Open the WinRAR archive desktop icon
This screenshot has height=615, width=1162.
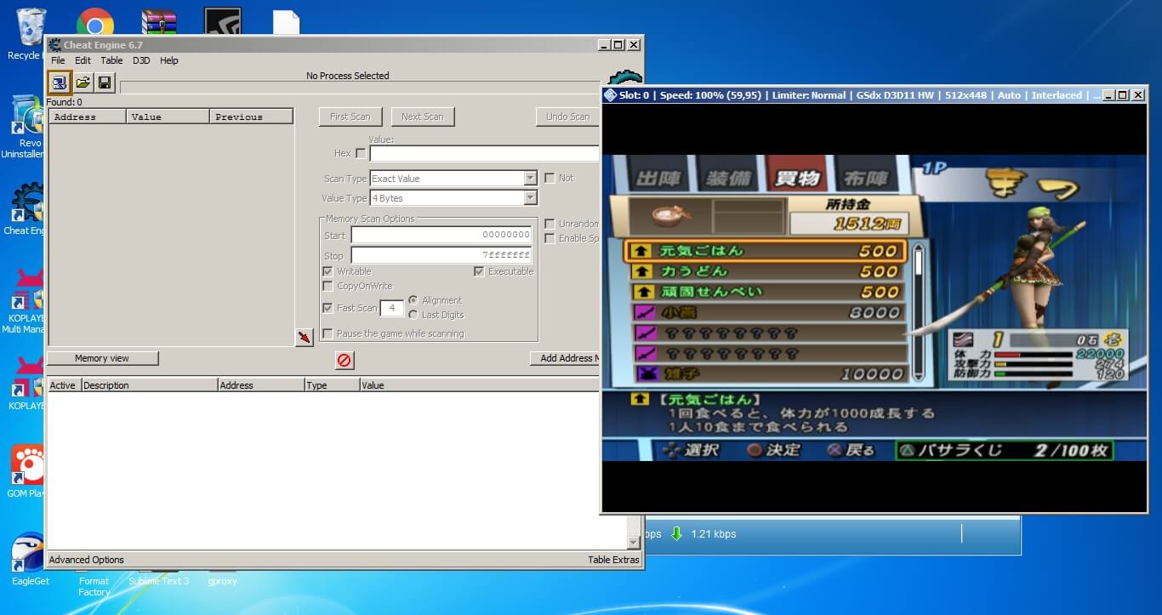pos(159,22)
